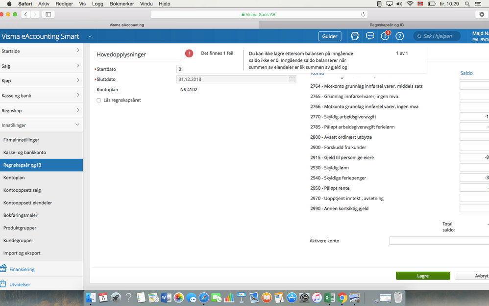The width and height of the screenshot is (489, 306).
Task: Open the Guider button
Action: [x=330, y=36]
